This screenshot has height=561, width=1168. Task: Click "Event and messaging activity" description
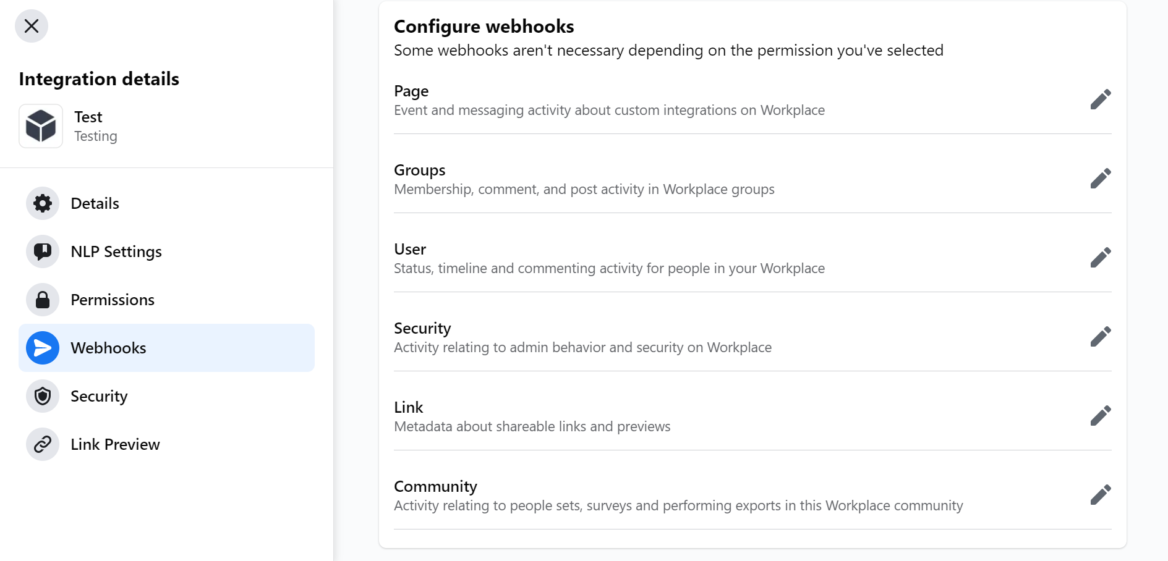point(609,111)
